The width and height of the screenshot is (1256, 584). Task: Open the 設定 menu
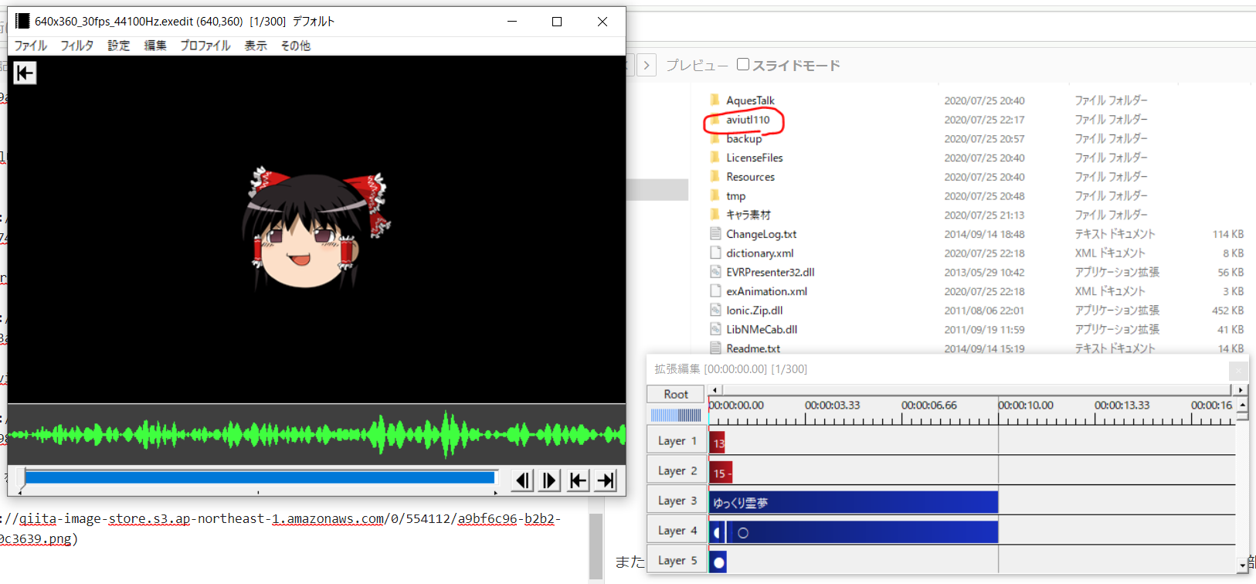119,46
